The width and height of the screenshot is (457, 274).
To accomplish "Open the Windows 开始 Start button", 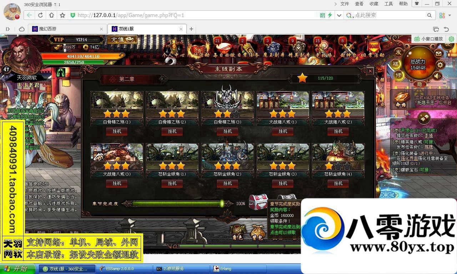I will click(17, 269).
